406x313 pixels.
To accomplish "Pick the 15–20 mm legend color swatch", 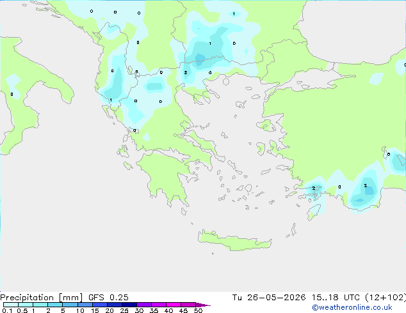I will [x=99, y=305].
